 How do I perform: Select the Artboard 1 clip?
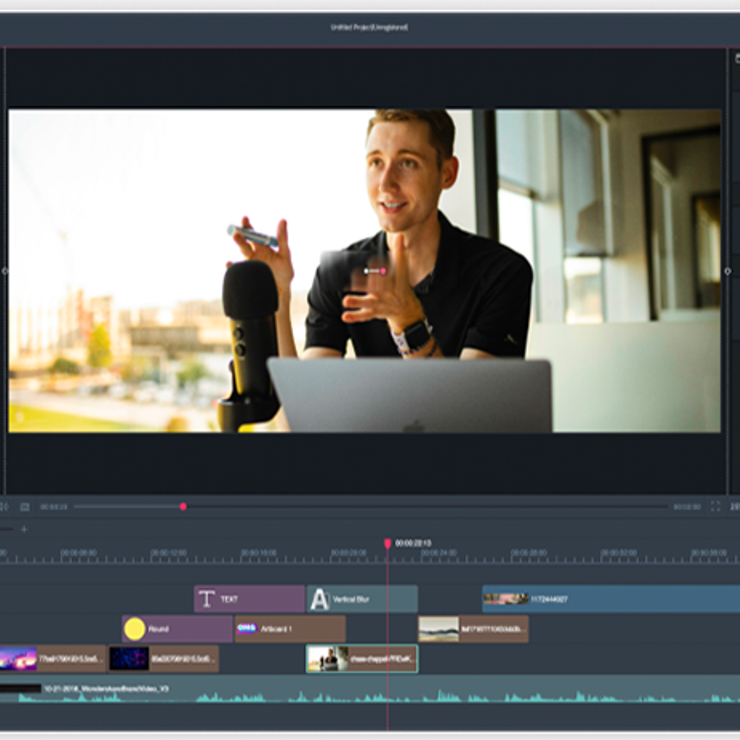tap(290, 629)
